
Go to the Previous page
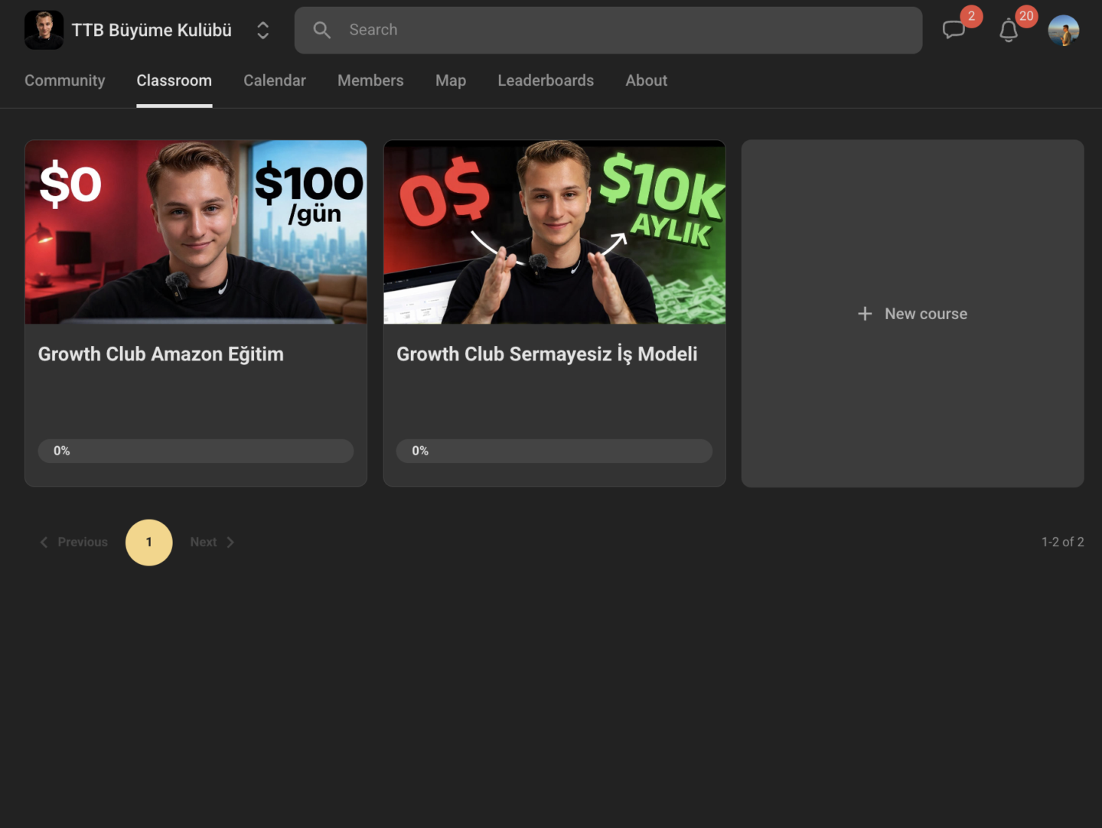(73, 542)
